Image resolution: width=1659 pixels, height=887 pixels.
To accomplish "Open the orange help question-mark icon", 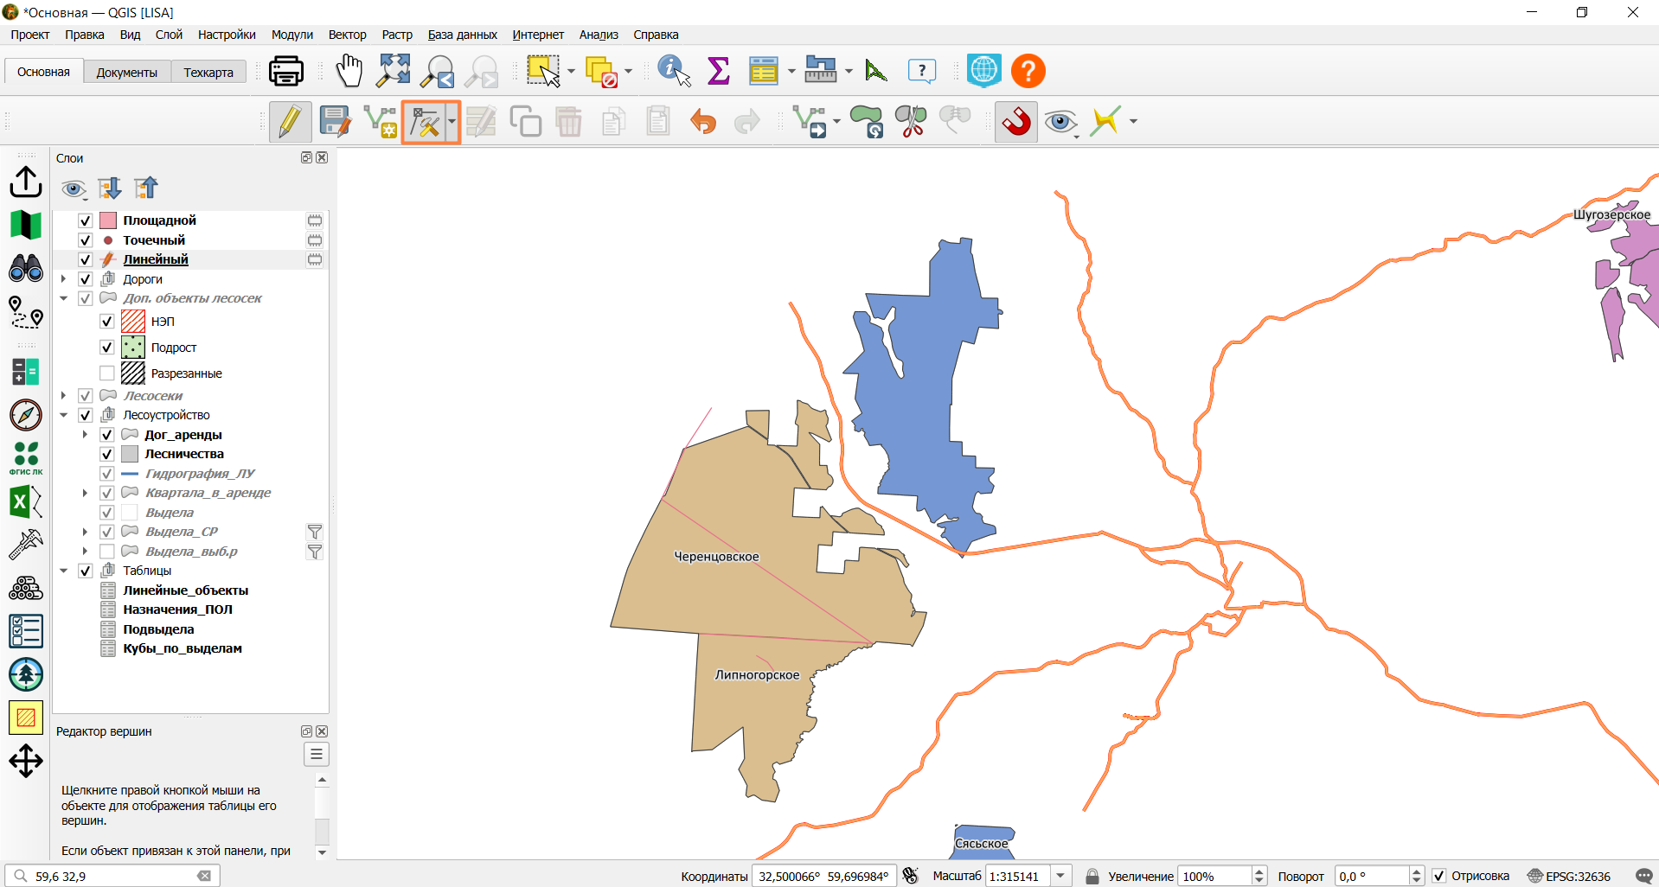I will pos(1028,71).
